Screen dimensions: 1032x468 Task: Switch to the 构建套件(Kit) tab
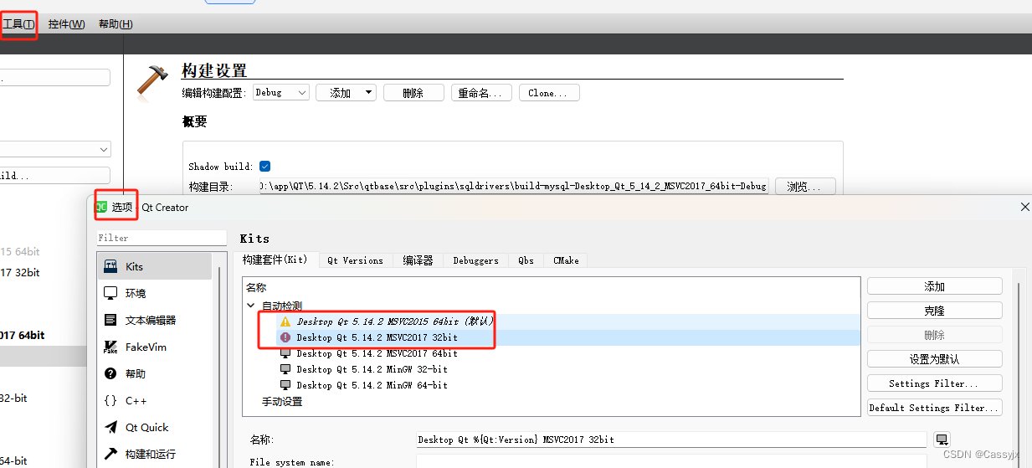coord(275,260)
